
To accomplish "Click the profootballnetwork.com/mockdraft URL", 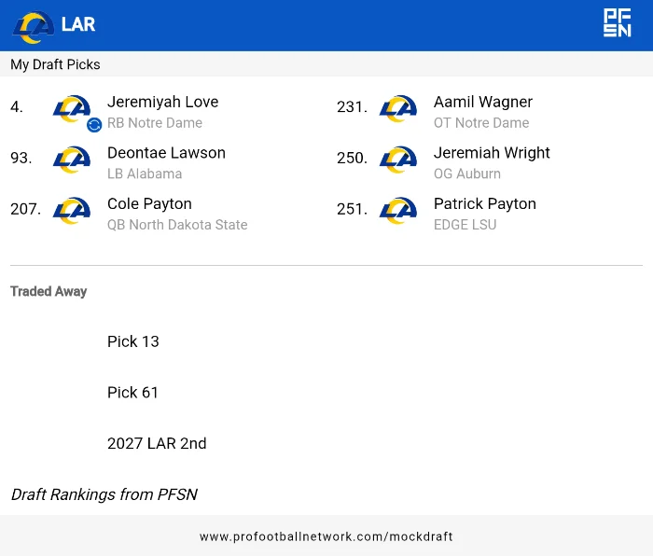I will click(326, 536).
